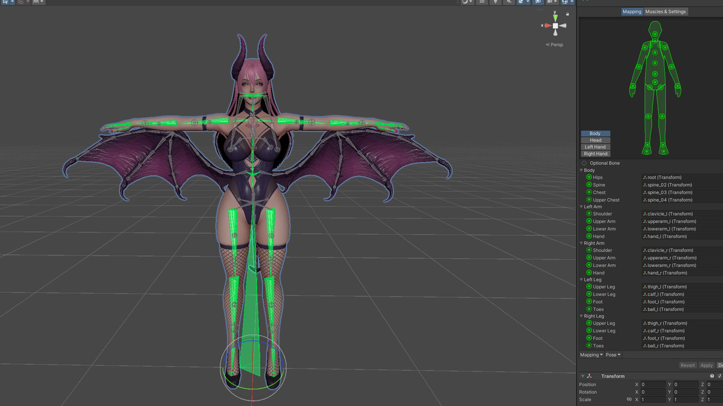
Task: Collapse the Left Leg bone group
Action: pos(581,280)
